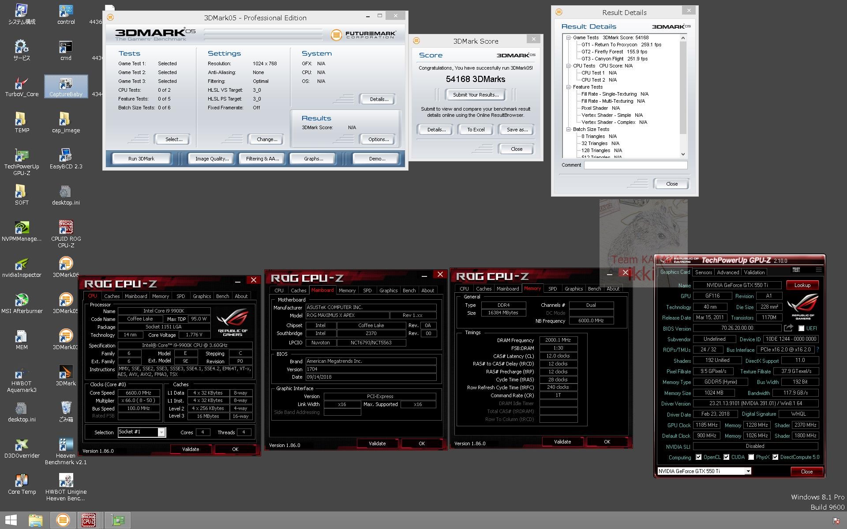Open the CaptureBaby desktop icon
The width and height of the screenshot is (847, 529).
(66, 86)
